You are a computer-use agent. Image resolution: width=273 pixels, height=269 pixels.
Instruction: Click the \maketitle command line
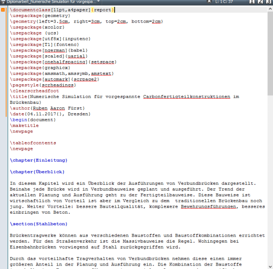coord(24,126)
